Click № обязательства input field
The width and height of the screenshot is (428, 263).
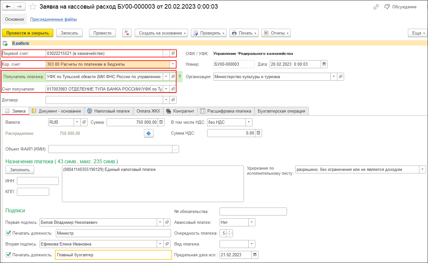click(x=253, y=211)
